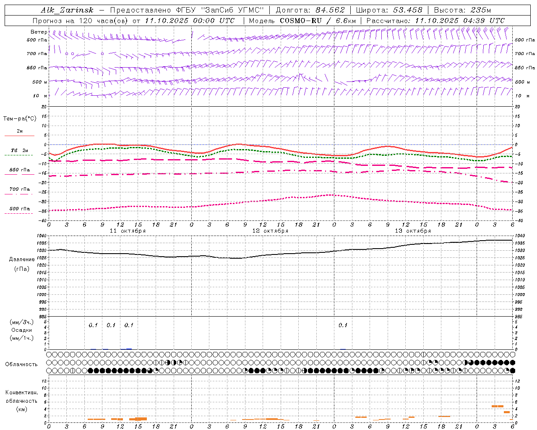This screenshot has height=430, width=537.
Task: Click the 'Td 2м' dew point legend entry
Action: tap(19, 150)
